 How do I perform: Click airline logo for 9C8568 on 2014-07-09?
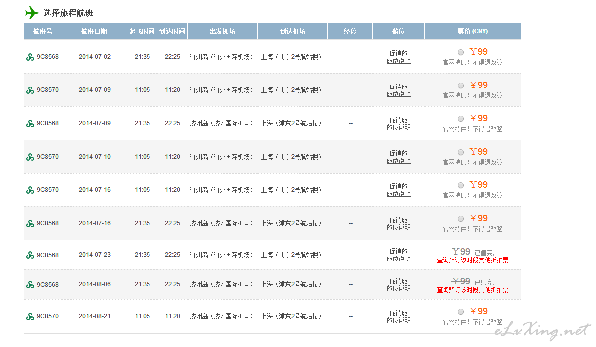[x=30, y=124]
